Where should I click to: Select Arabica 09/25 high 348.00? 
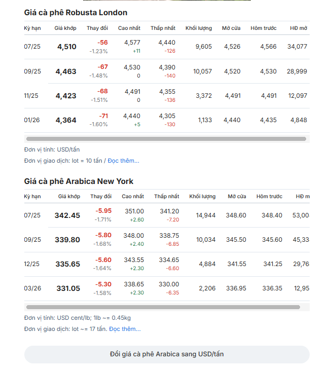[134, 236]
